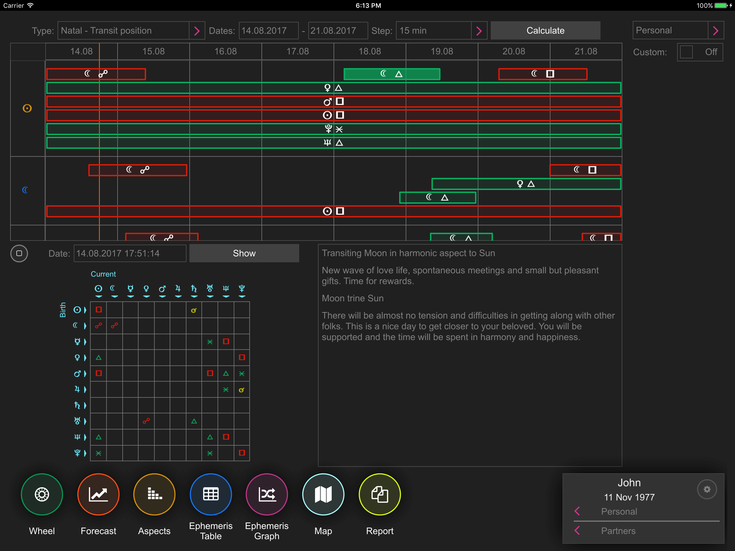Tap the orange Sun icon beside the timeline

coord(27,108)
